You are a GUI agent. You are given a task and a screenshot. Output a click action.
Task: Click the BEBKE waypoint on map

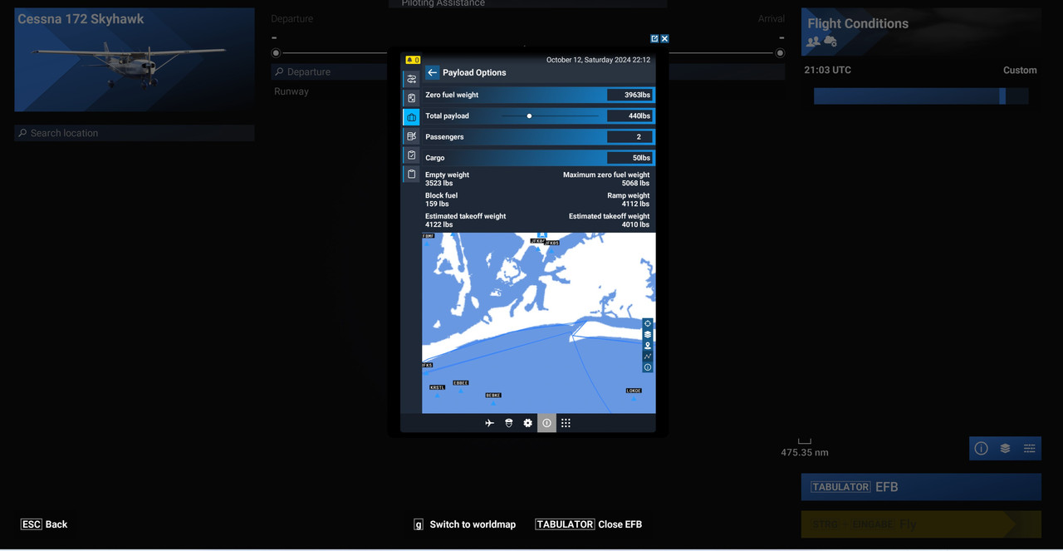pyautogui.click(x=493, y=396)
